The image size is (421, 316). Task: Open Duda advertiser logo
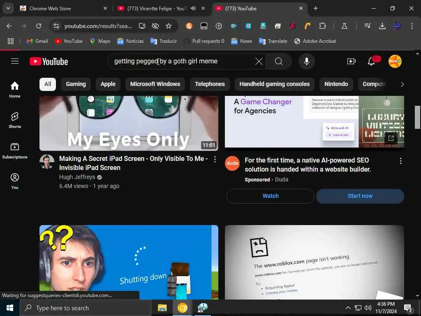pos(232,163)
